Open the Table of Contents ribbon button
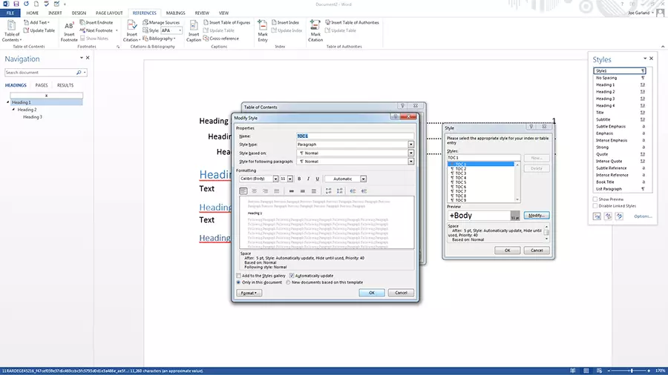This screenshot has width=668, height=375. [12, 30]
